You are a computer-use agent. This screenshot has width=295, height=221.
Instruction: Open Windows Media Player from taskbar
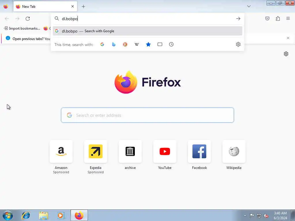pyautogui.click(x=61, y=215)
